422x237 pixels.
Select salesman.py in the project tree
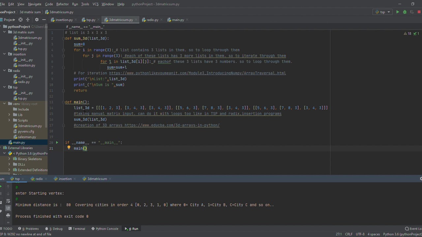coord(27,137)
